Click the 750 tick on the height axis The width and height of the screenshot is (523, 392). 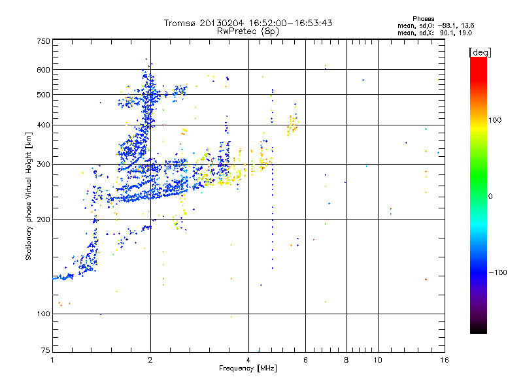coord(43,41)
